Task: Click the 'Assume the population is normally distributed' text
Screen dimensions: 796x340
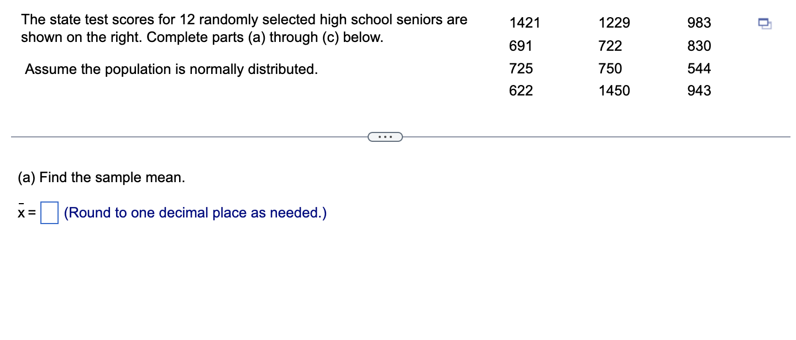Action: coord(171,70)
